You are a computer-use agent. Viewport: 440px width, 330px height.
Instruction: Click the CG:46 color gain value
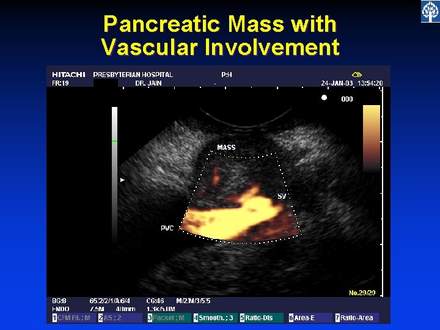pyautogui.click(x=155, y=301)
